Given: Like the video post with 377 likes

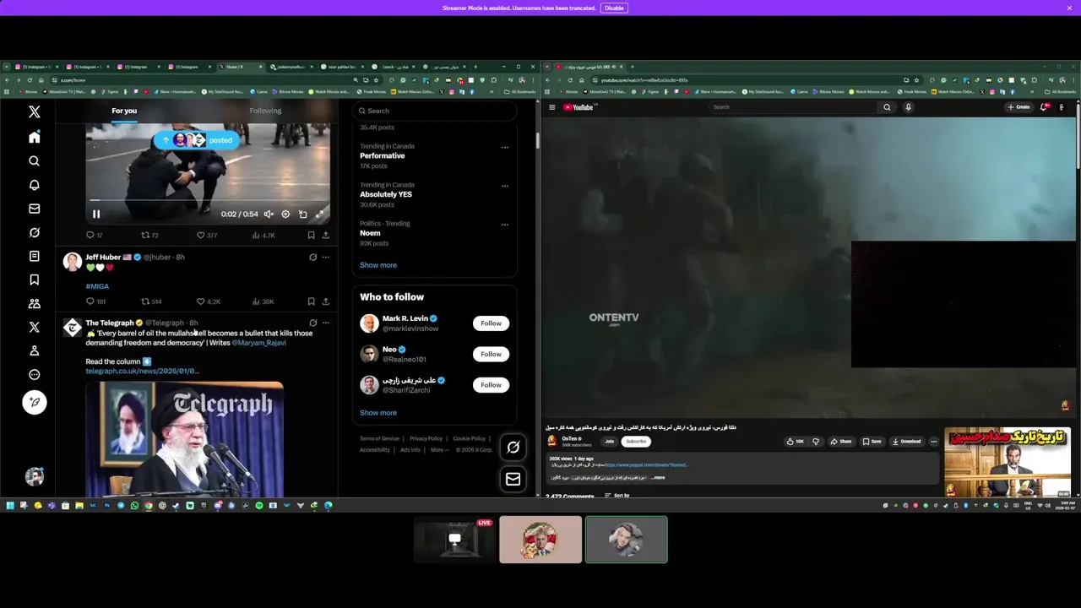Looking at the screenshot, I should coord(207,236).
